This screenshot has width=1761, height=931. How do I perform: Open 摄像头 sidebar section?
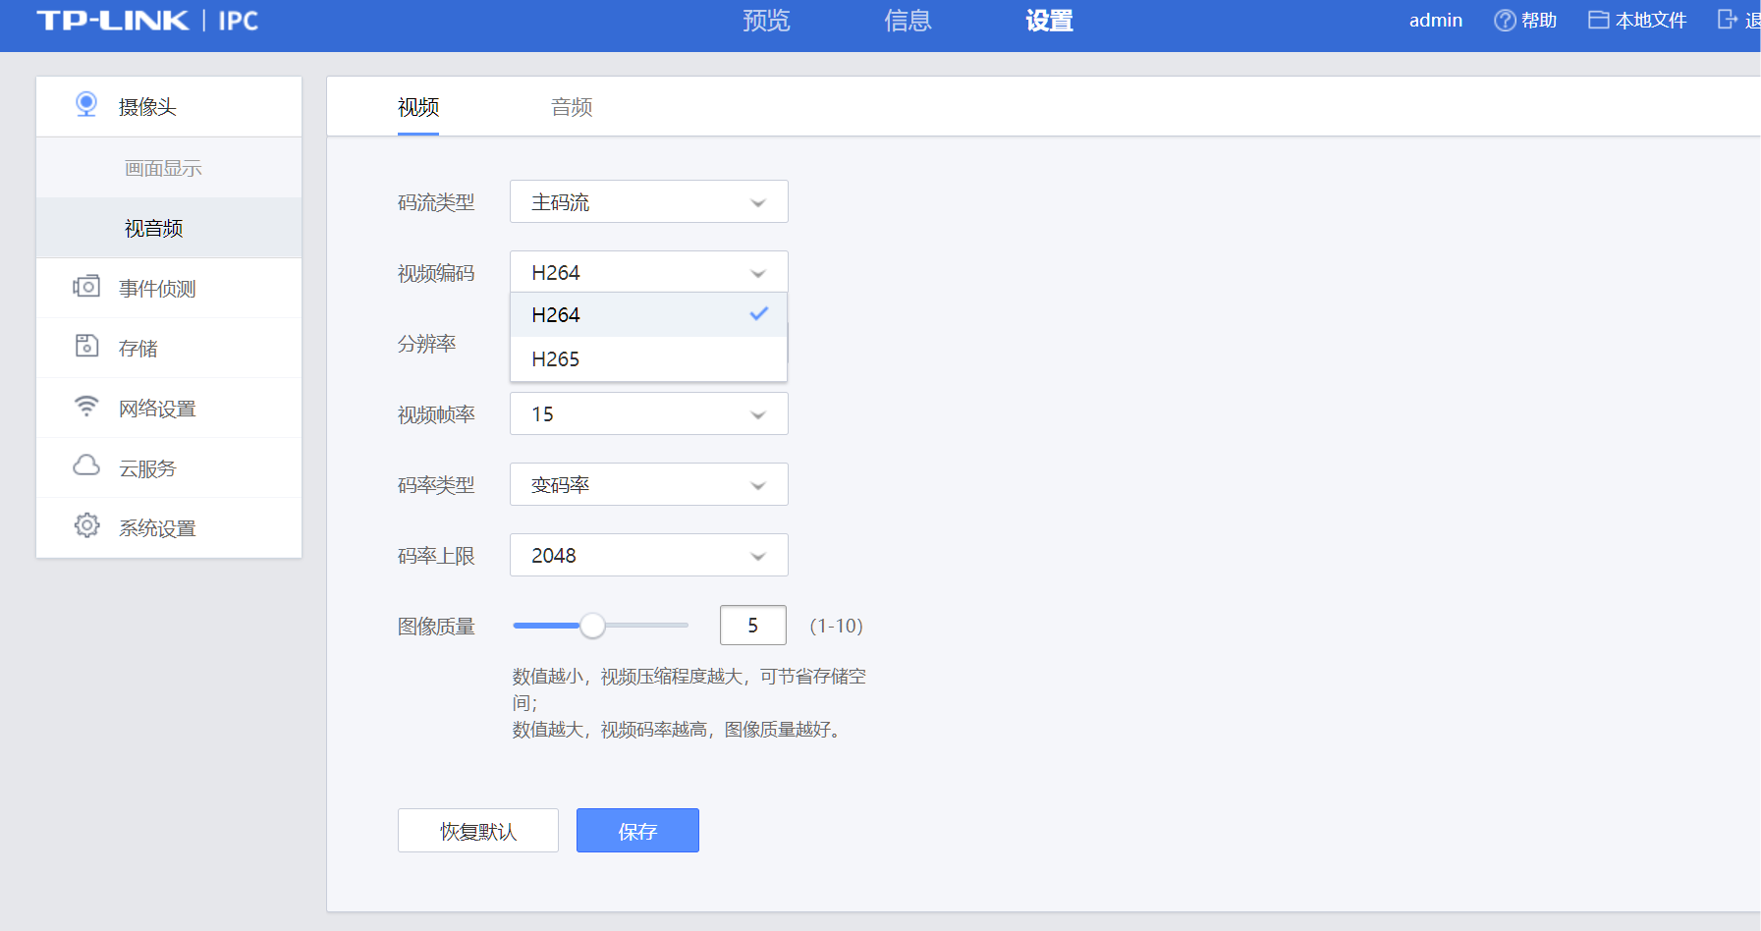pyautogui.click(x=169, y=106)
